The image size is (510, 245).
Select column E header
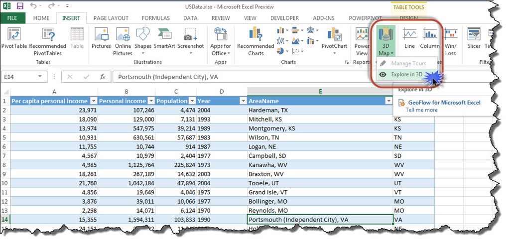[320, 92]
